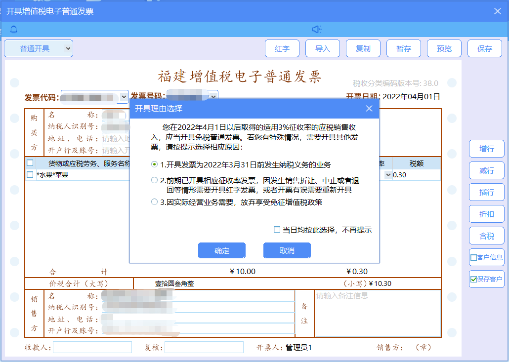Click the 预览 toolbar button
Screen dimensions: 509x362
[x=444, y=48]
